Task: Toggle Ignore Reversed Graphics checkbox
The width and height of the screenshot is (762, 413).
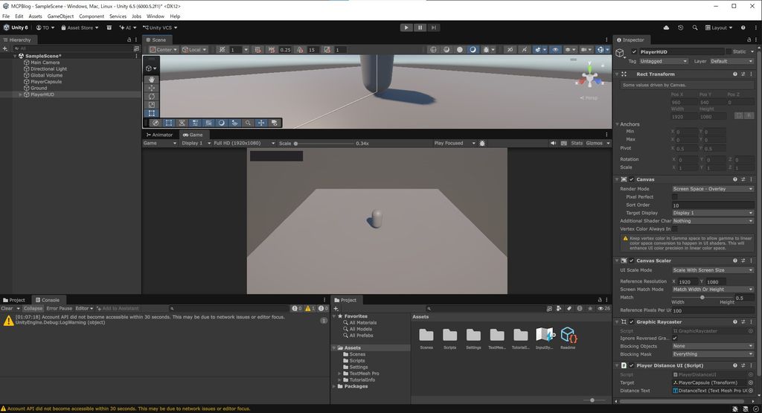Action: click(675, 338)
